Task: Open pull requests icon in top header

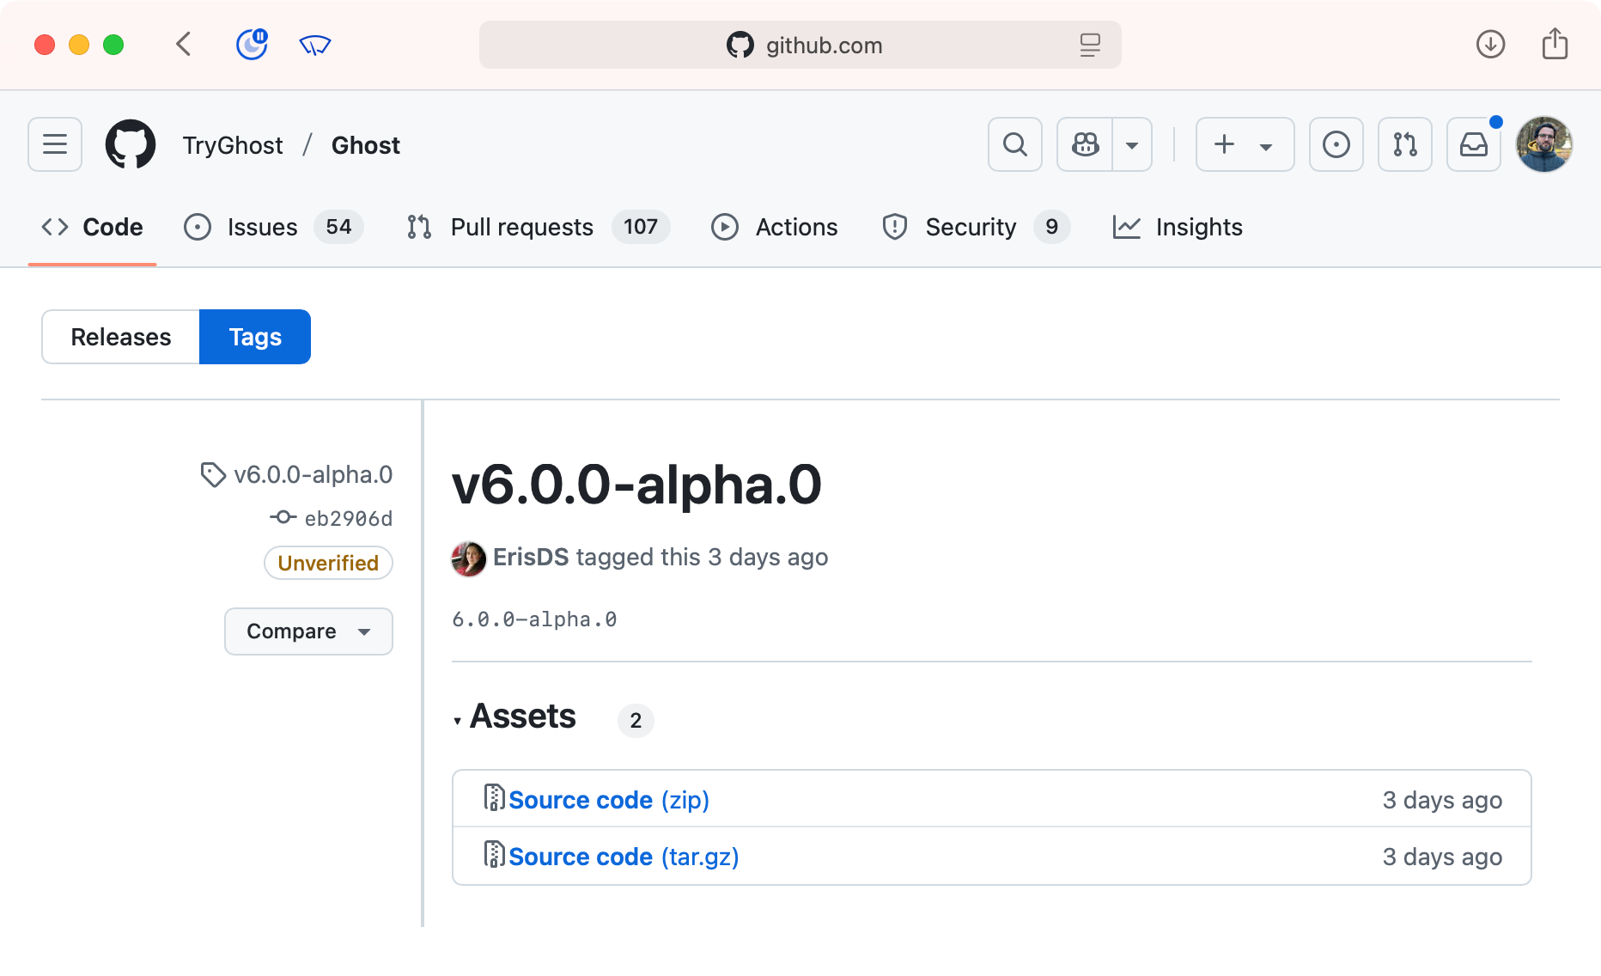Action: point(1404,144)
